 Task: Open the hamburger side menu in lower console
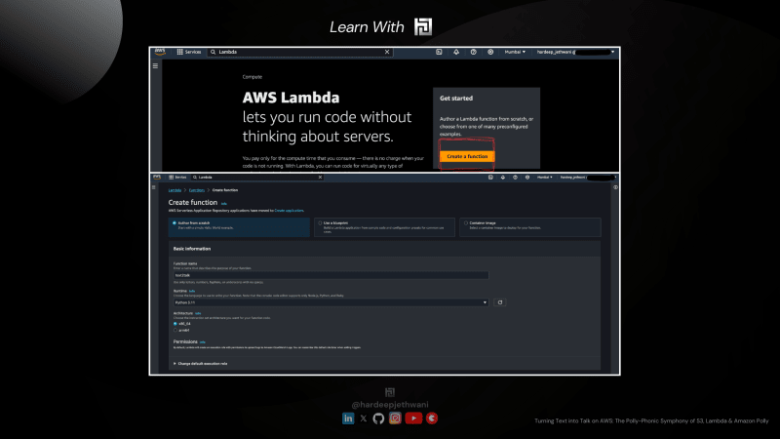coord(154,187)
